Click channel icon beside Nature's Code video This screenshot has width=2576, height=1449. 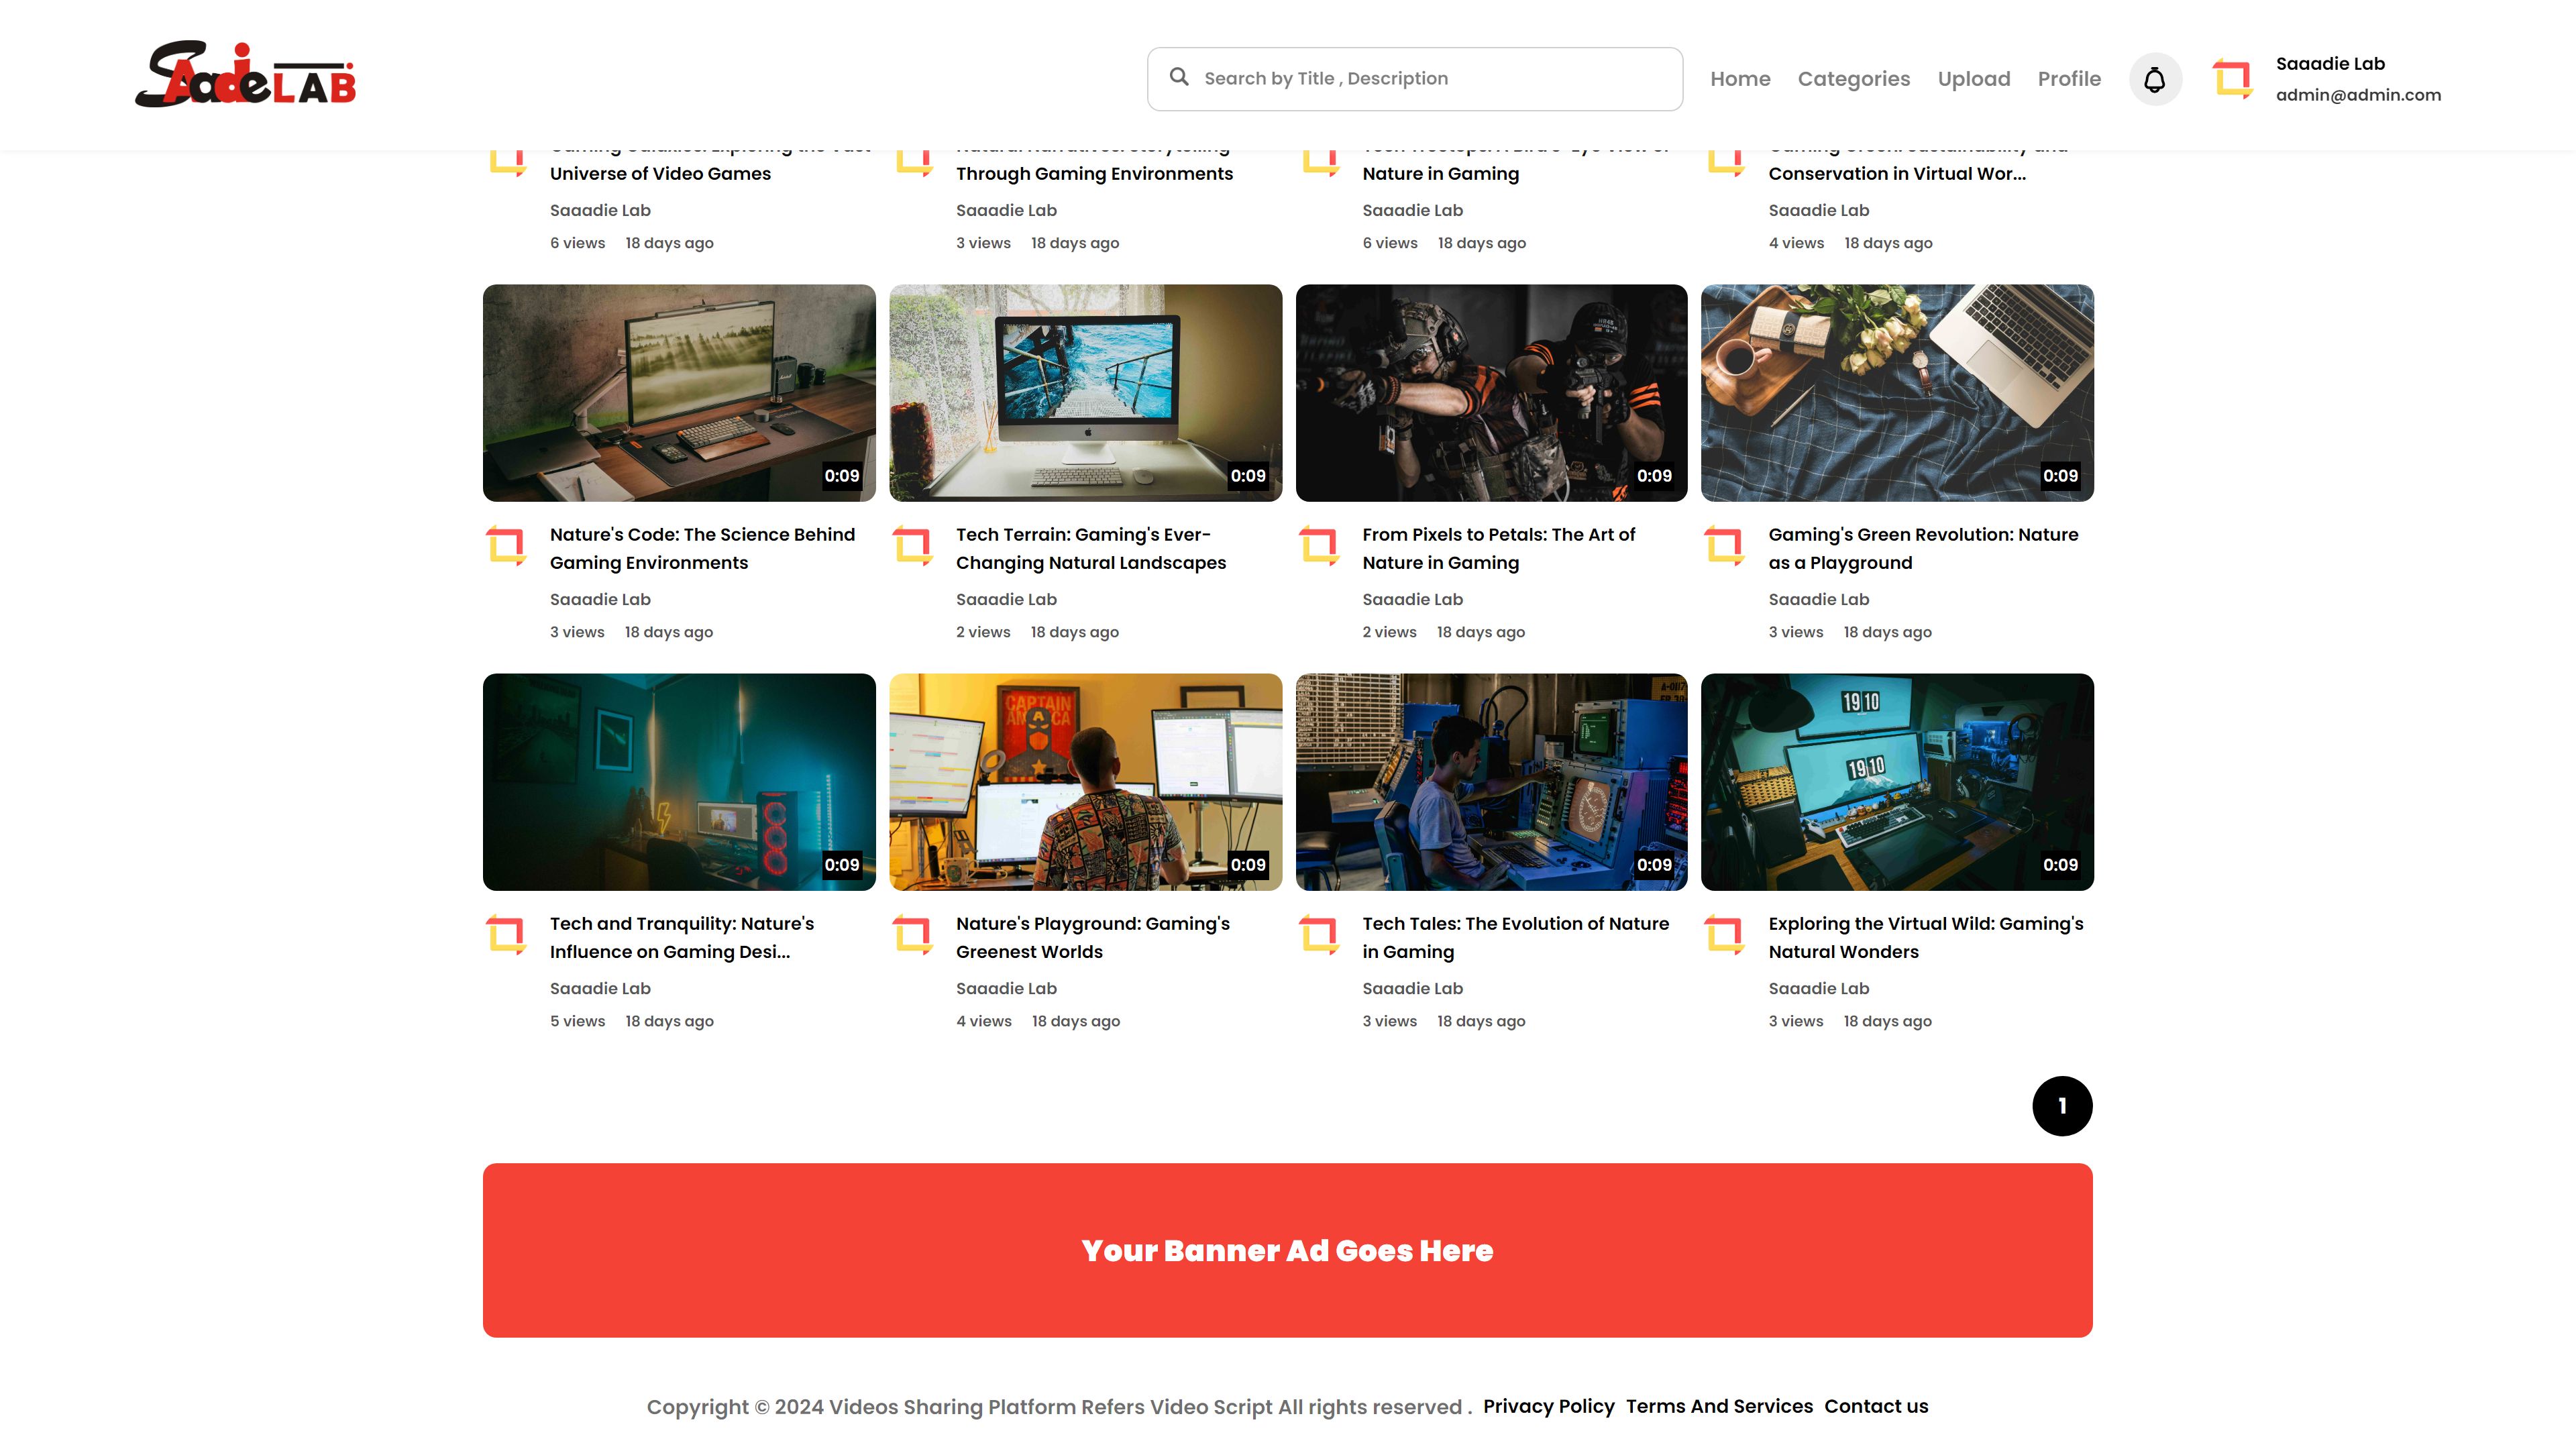coord(506,546)
